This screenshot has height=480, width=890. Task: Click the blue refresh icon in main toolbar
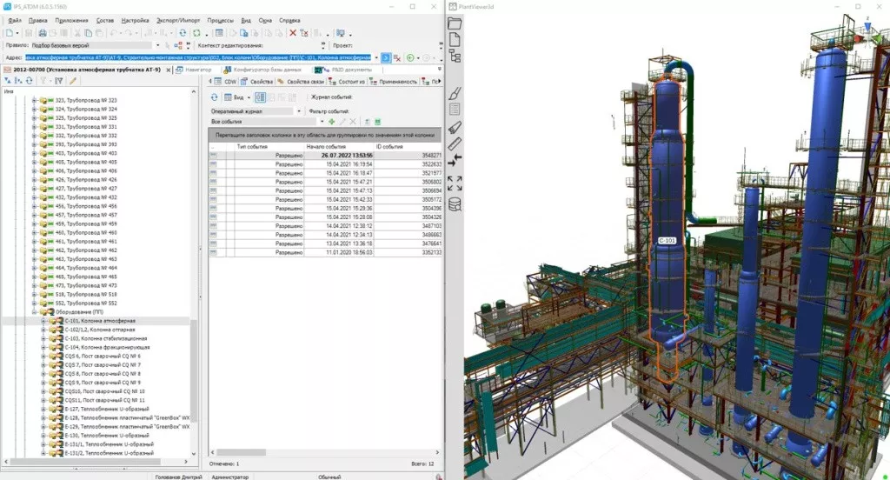(x=183, y=34)
